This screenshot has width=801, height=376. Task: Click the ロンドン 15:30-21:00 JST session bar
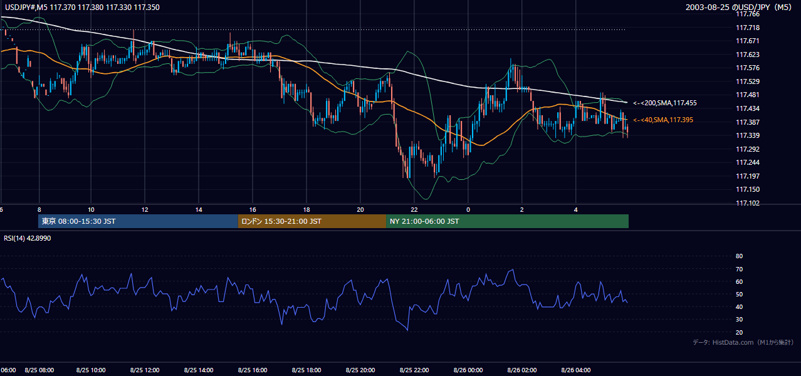point(312,221)
